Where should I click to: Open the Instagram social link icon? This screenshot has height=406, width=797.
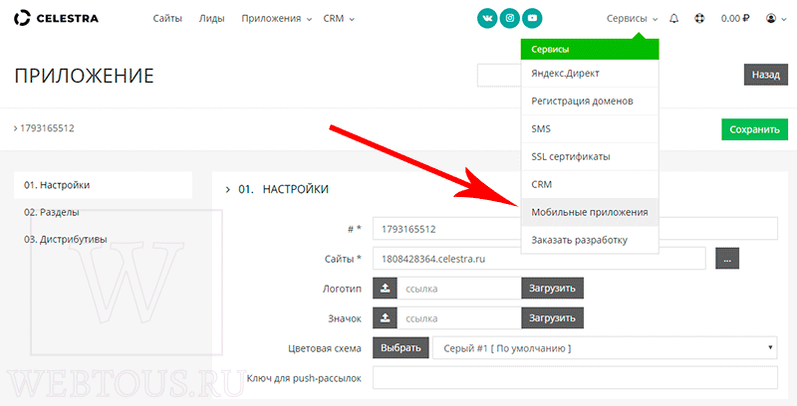tap(510, 18)
